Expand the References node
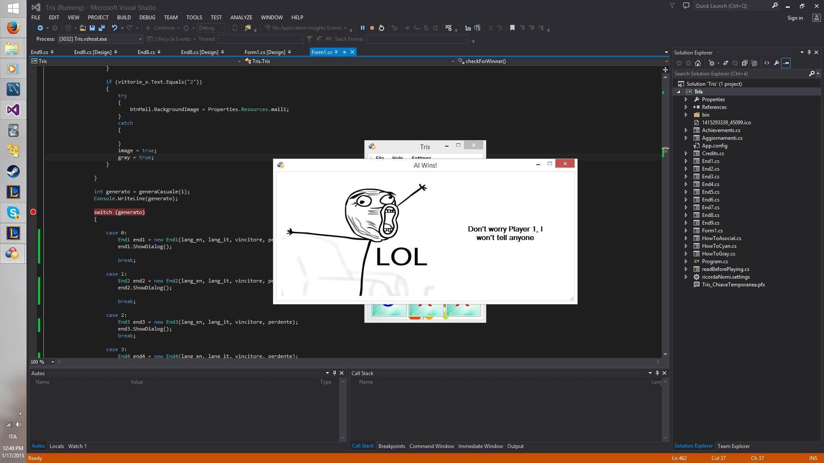 pyautogui.click(x=686, y=107)
